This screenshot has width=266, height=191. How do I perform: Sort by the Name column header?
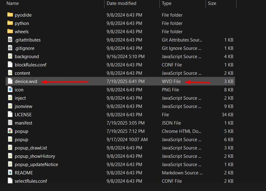click(13, 3)
